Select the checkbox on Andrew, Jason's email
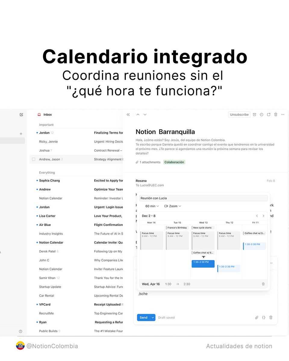The height and width of the screenshot is (361, 289). click(33, 159)
